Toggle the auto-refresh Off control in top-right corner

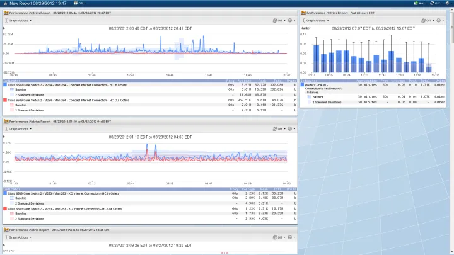433,3
